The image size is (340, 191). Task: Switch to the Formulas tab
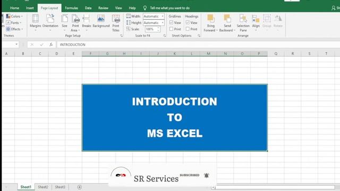coord(71,8)
